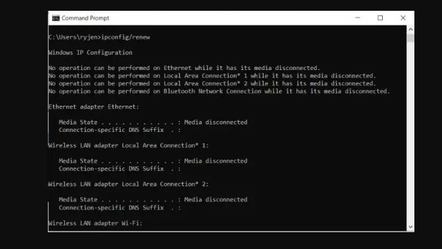The height and width of the screenshot is (249, 442).
Task: Click DNS Suffix line under Connection* 1
Action: [120, 169]
